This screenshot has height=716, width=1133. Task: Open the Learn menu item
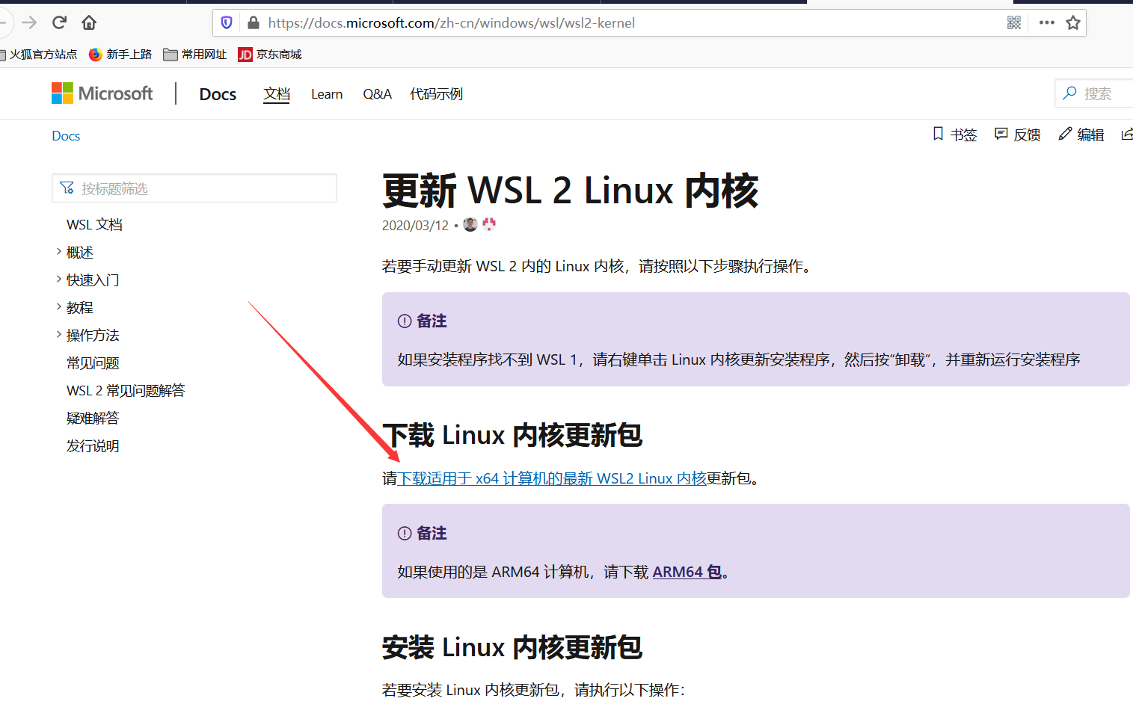(x=327, y=93)
